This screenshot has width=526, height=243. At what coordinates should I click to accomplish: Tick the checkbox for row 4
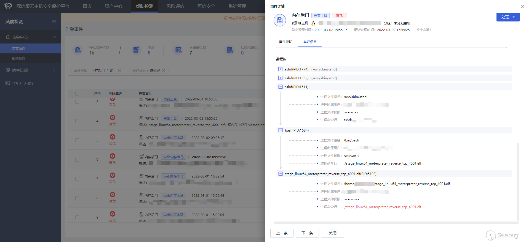(77, 121)
